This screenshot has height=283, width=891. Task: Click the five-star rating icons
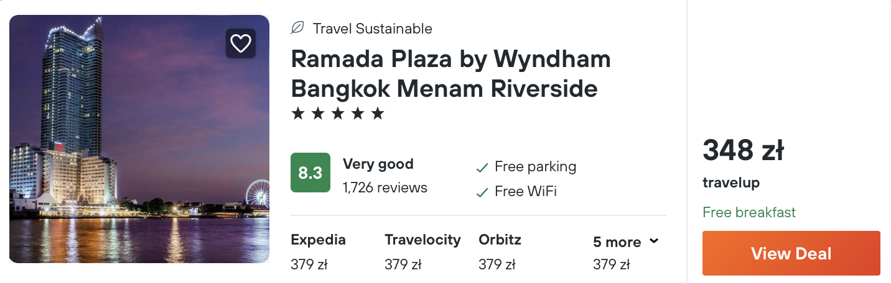[x=338, y=114]
